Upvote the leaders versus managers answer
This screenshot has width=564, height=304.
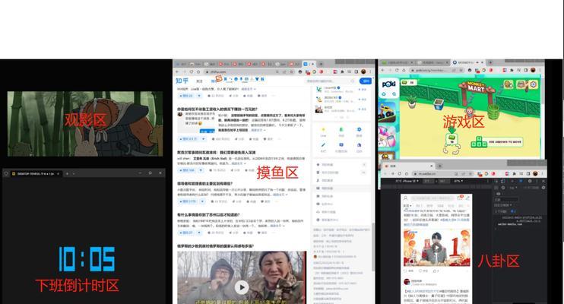coord(189,201)
